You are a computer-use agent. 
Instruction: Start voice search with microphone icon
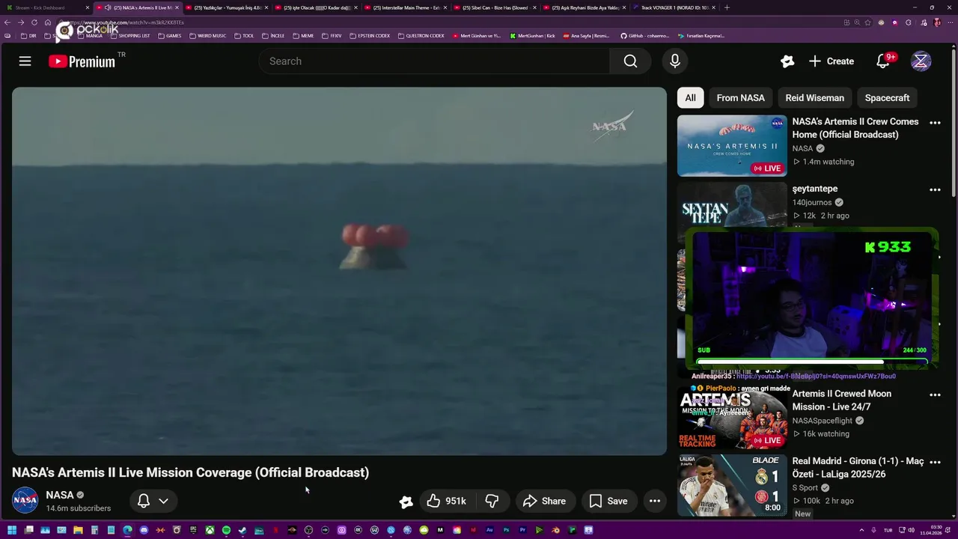[675, 61]
